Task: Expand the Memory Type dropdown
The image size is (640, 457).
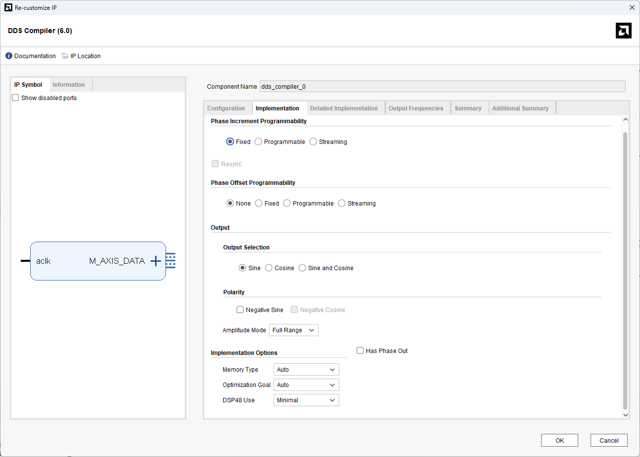Action: (306, 370)
